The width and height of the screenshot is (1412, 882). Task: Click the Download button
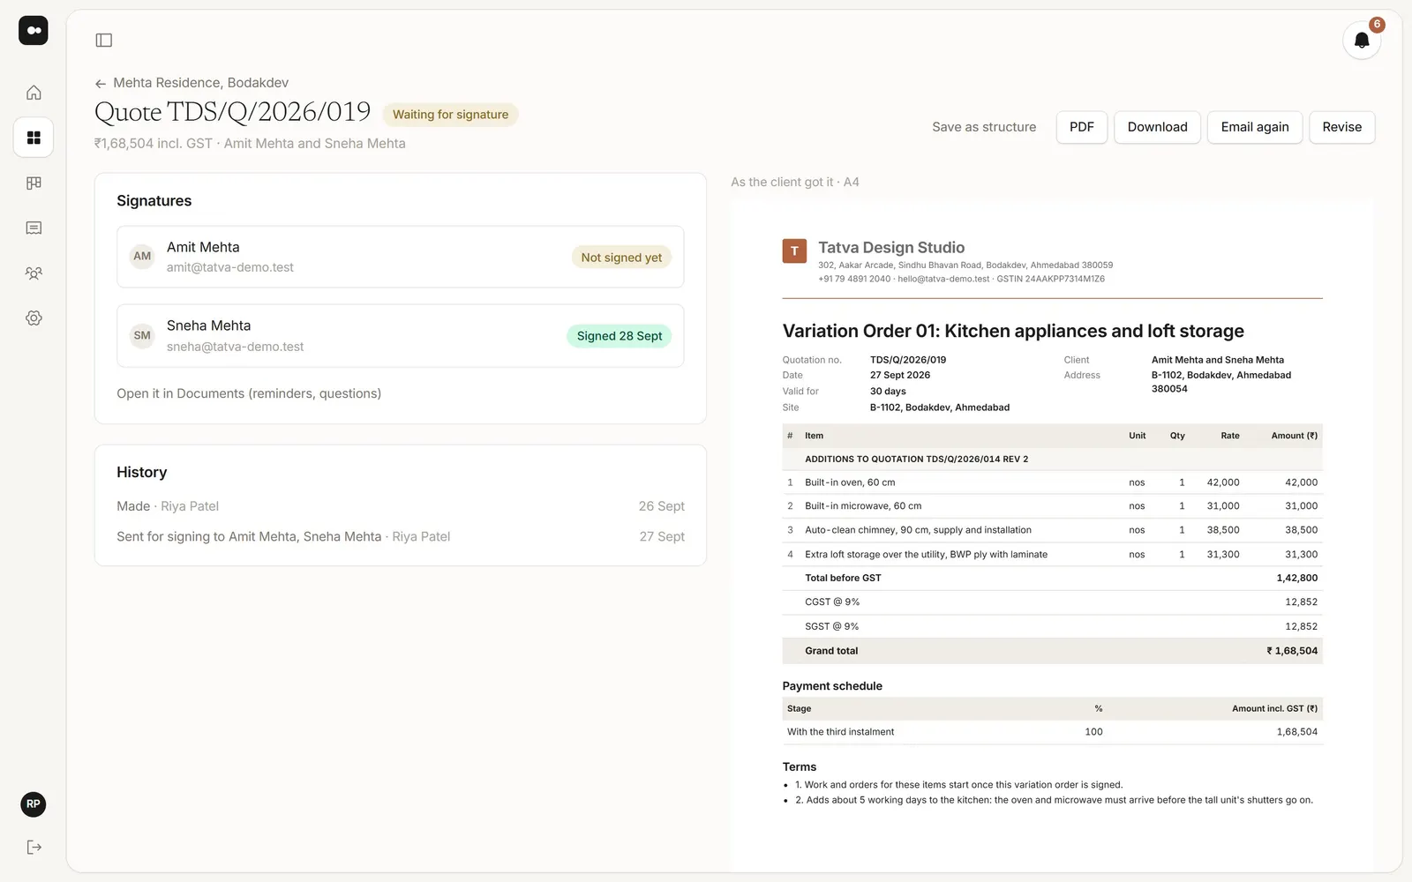[1157, 127]
